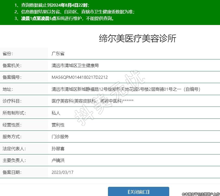Click the legal representative name 孙翠喜

tap(58, 149)
